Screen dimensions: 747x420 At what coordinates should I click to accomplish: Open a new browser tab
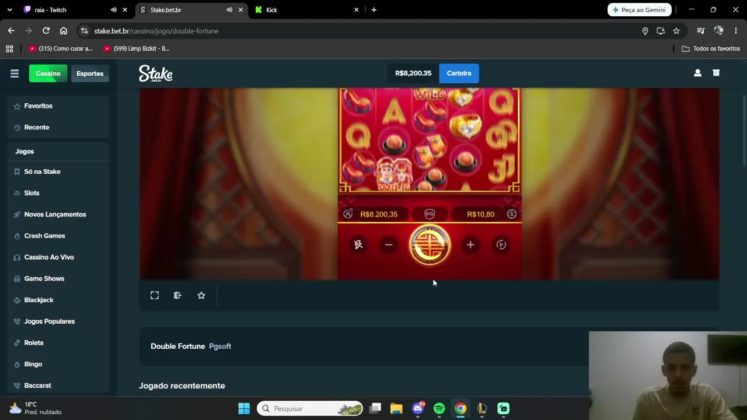[x=374, y=10]
